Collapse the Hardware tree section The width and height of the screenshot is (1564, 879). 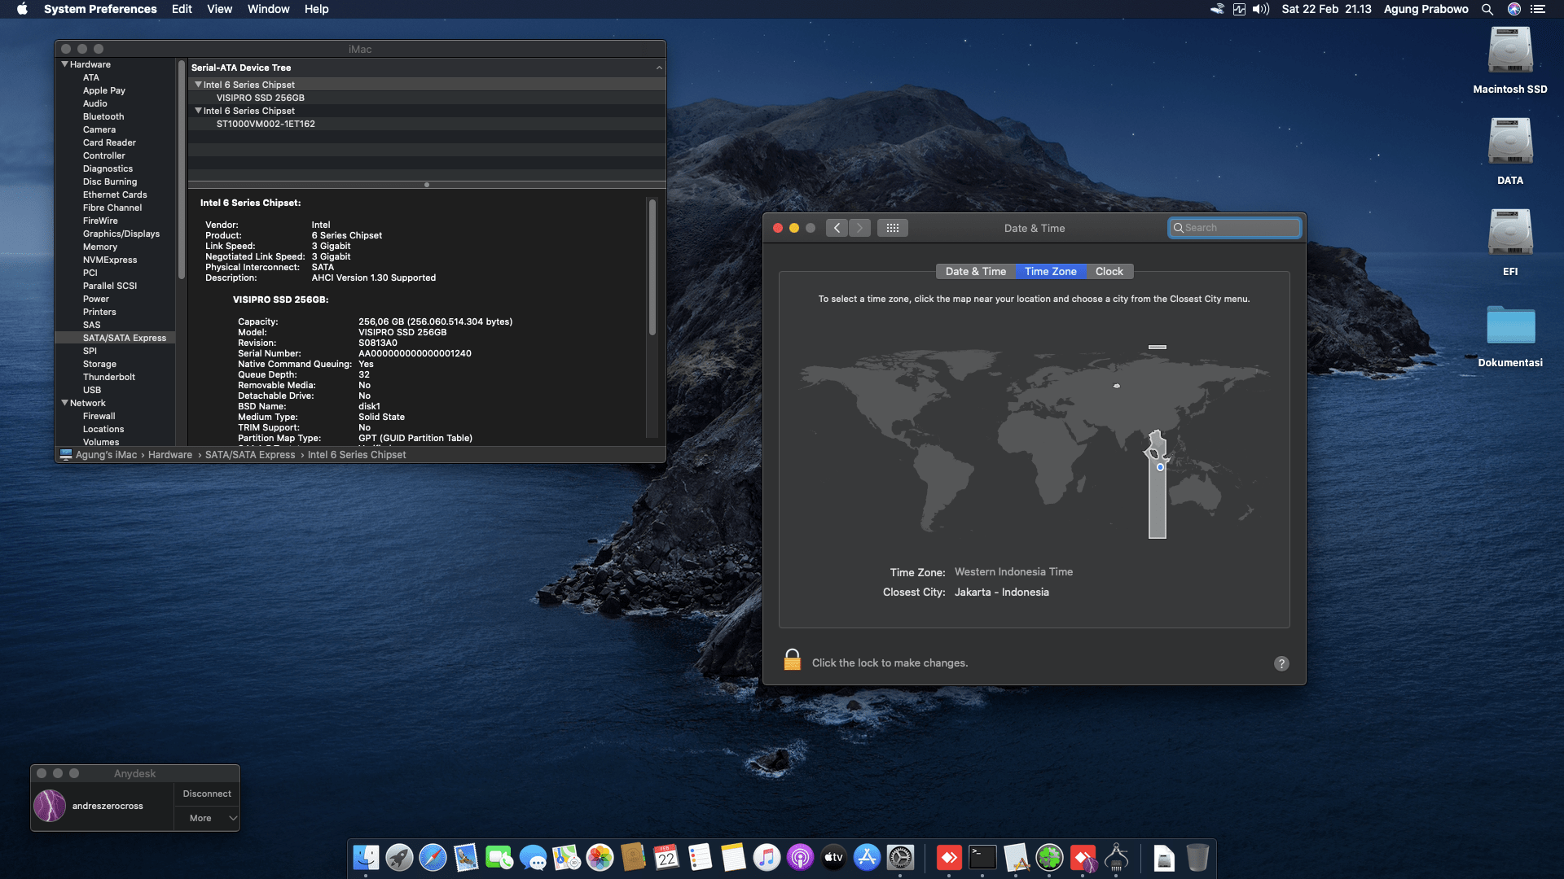click(x=64, y=64)
